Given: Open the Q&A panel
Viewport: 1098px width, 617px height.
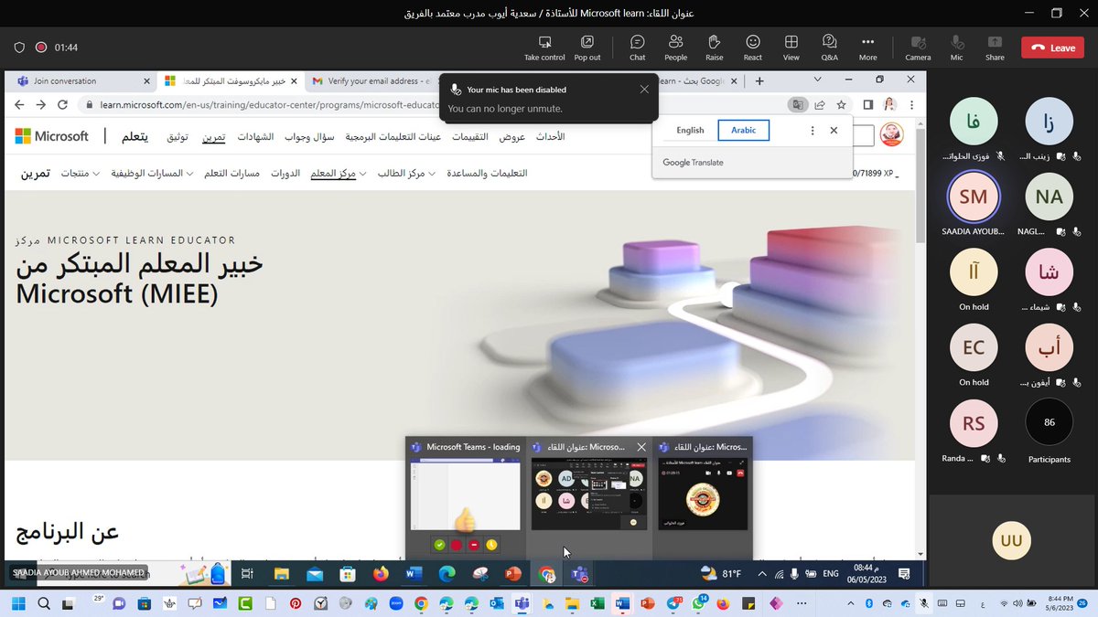Looking at the screenshot, I should (x=829, y=48).
